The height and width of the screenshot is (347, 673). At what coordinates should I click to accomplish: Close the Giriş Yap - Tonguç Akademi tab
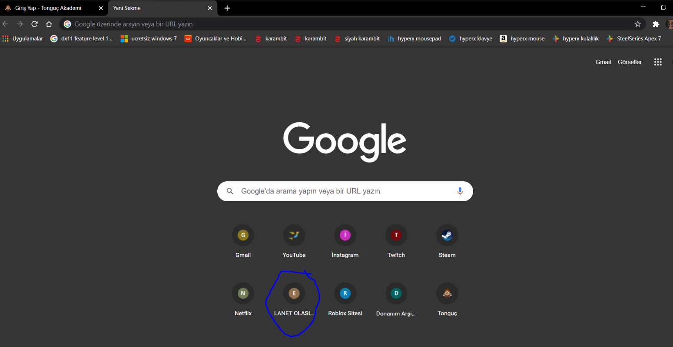tap(101, 8)
